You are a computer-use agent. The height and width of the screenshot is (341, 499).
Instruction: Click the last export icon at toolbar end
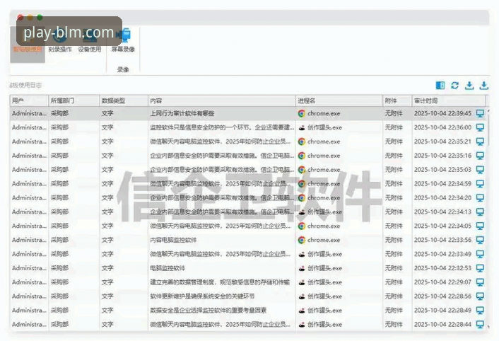point(483,86)
